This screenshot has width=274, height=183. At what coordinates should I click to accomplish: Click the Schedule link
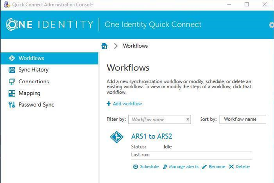coord(149,167)
